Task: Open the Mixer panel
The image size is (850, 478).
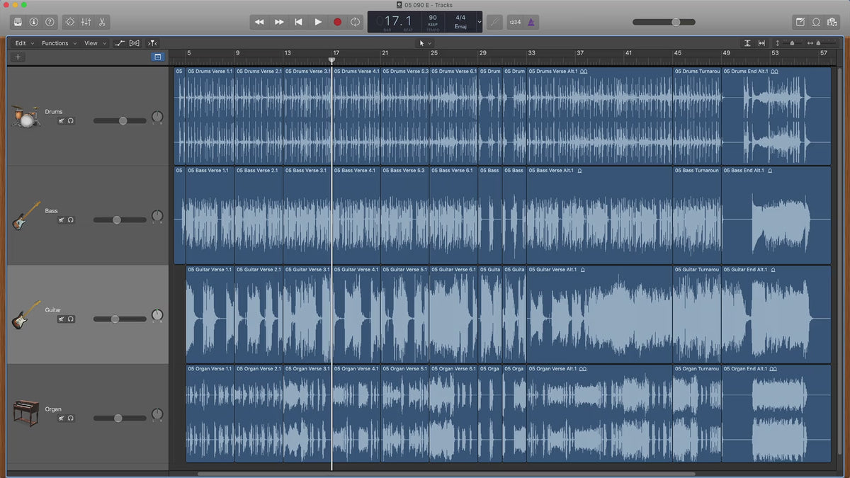Action: [86, 22]
